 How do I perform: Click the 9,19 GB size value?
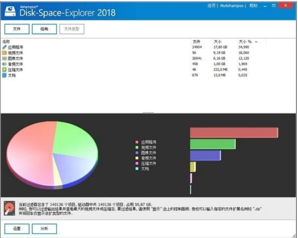click(x=220, y=53)
